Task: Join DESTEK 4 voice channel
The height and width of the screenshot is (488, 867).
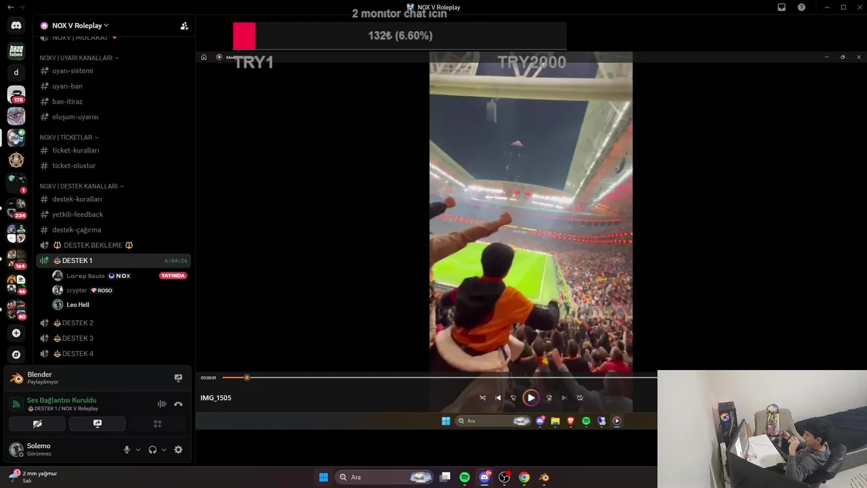Action: [113, 353]
